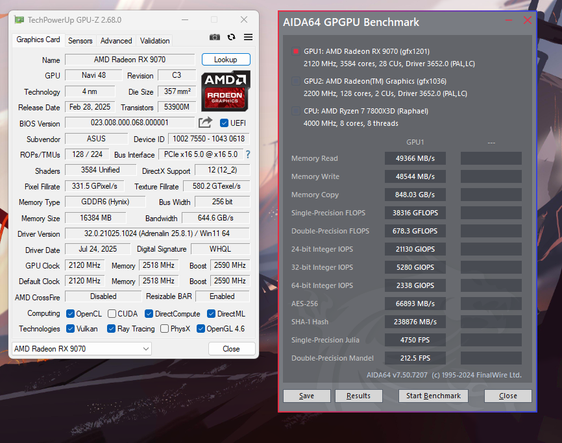Toggle the Vulkan checkbox

(70, 329)
